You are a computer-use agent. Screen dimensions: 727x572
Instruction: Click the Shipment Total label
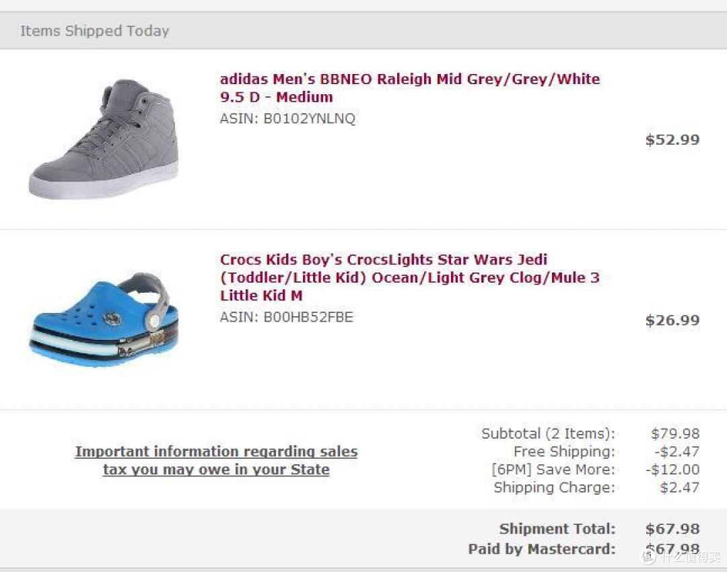(557, 529)
